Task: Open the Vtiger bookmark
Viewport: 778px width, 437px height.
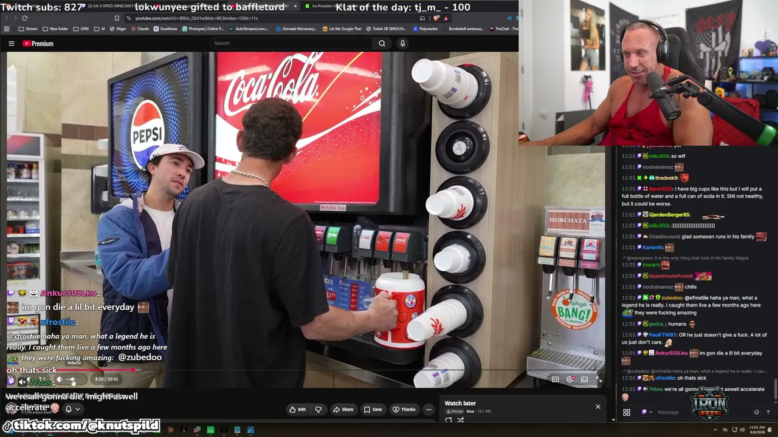Action: [x=117, y=29]
